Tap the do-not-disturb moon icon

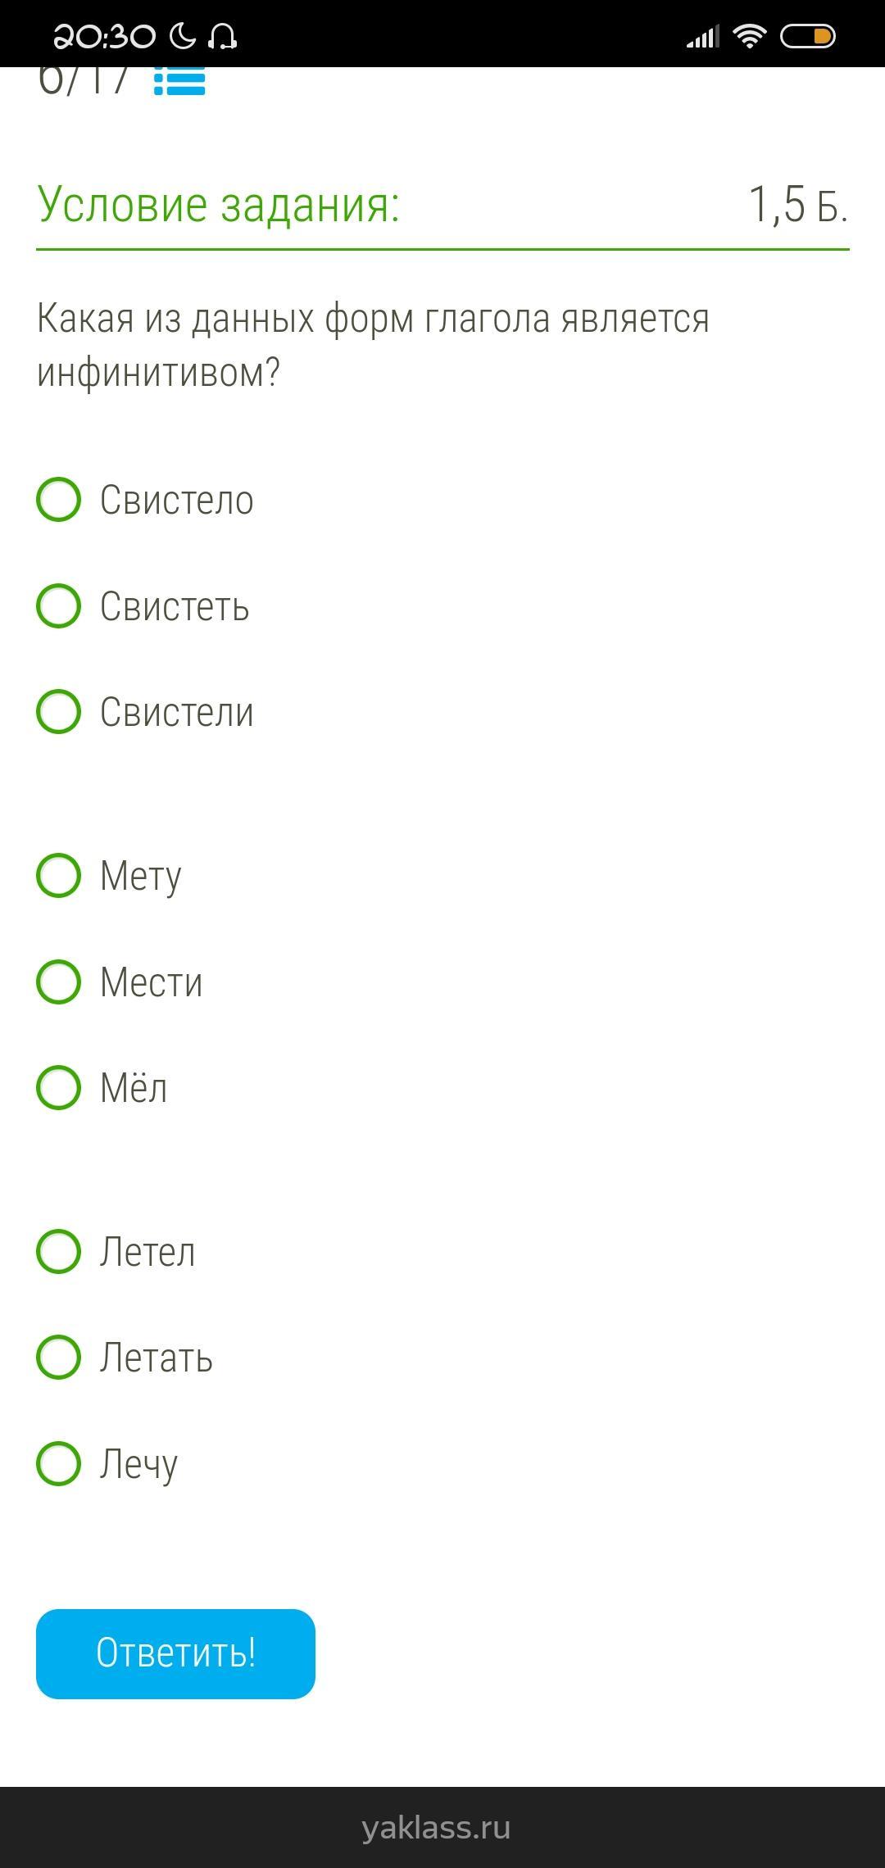pos(183,36)
